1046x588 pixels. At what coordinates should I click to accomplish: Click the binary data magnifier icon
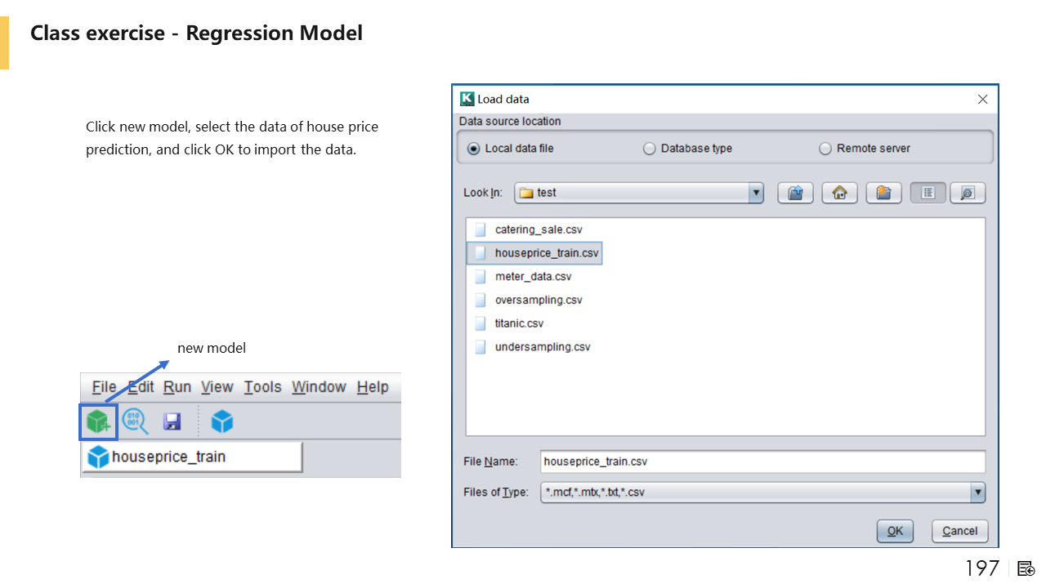[135, 421]
